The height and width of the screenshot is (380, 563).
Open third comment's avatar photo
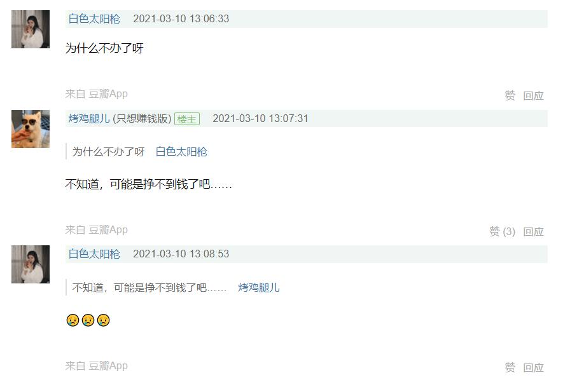31,264
